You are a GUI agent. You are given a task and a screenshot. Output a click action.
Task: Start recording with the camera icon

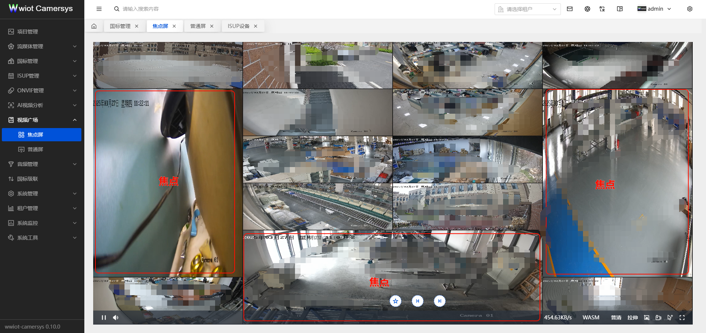pos(658,318)
